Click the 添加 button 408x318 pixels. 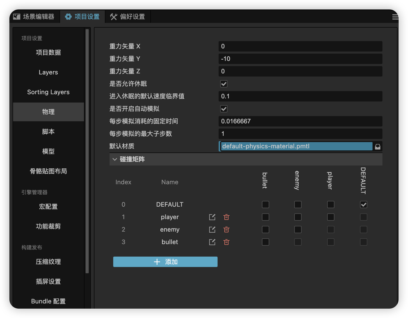165,262
